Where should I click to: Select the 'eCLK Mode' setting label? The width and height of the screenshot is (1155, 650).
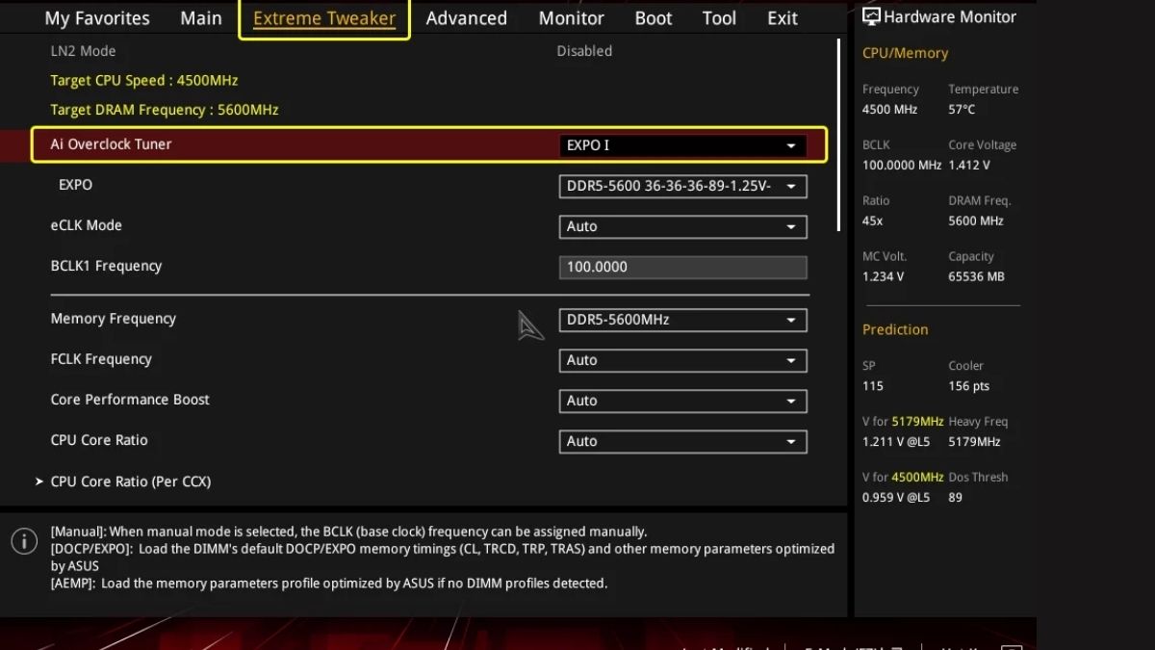click(x=87, y=225)
